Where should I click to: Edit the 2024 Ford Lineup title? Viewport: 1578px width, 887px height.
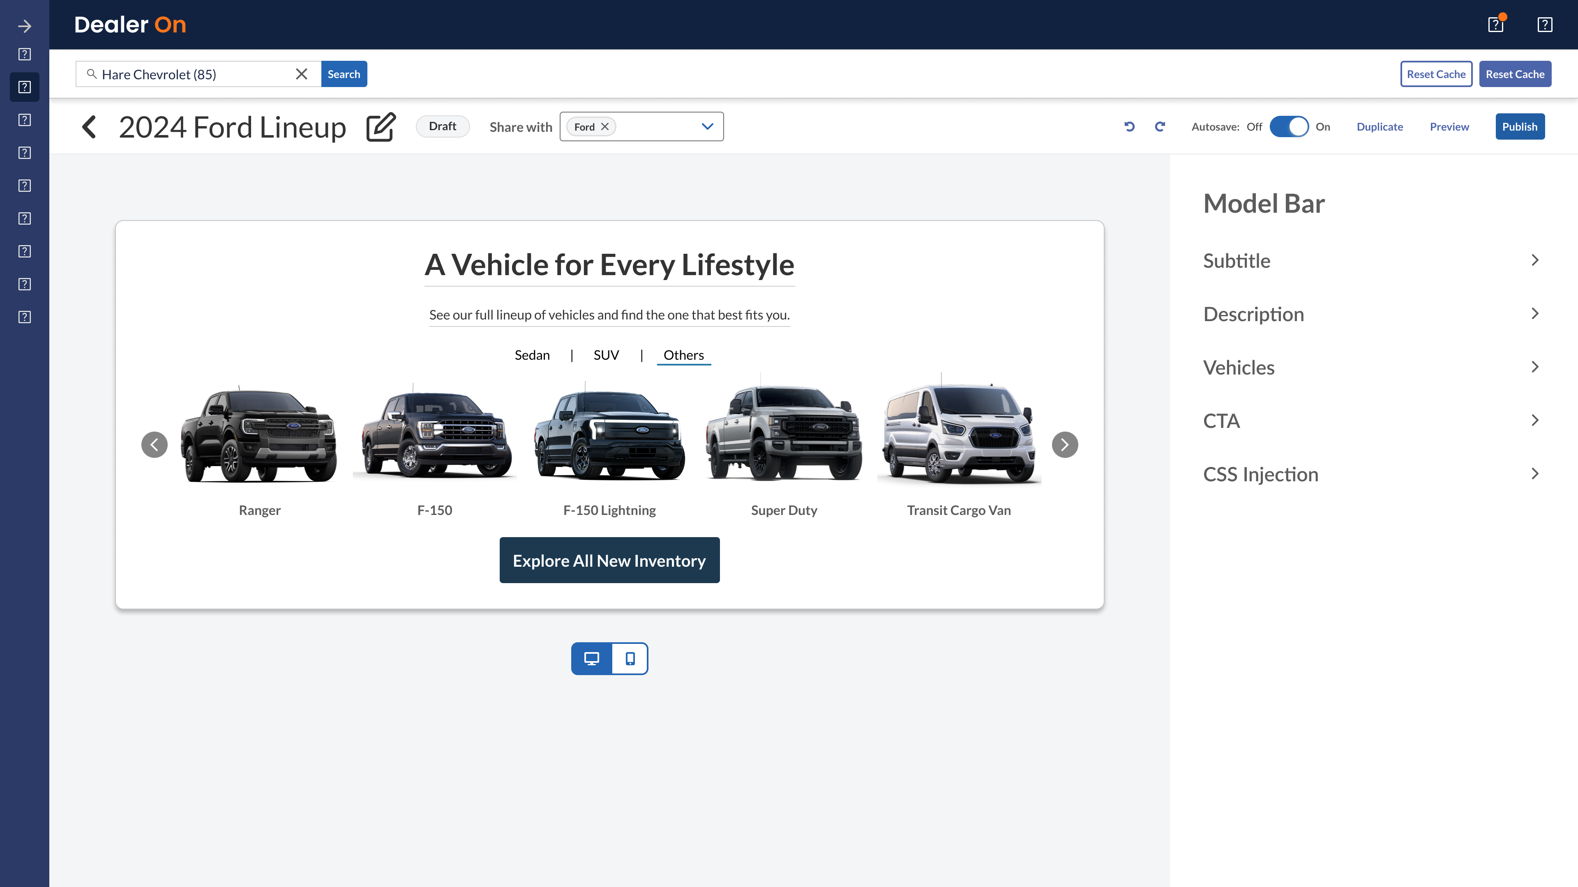click(381, 127)
